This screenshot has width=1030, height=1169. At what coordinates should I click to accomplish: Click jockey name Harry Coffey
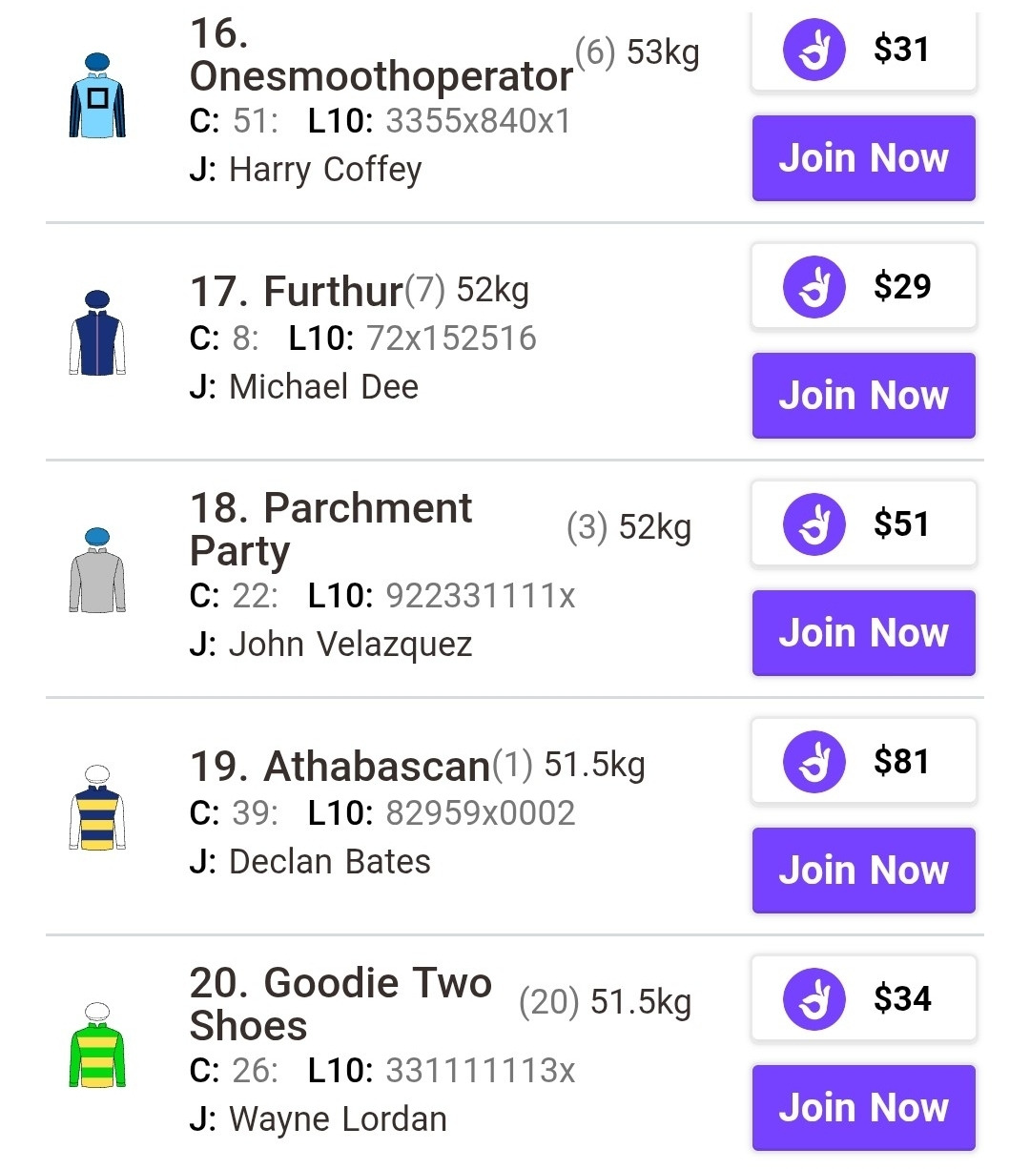325,170
